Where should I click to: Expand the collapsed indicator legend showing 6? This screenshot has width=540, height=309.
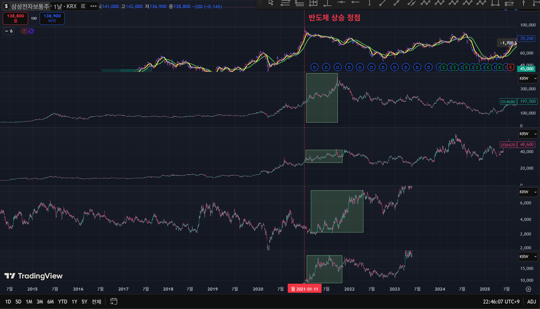point(9,31)
